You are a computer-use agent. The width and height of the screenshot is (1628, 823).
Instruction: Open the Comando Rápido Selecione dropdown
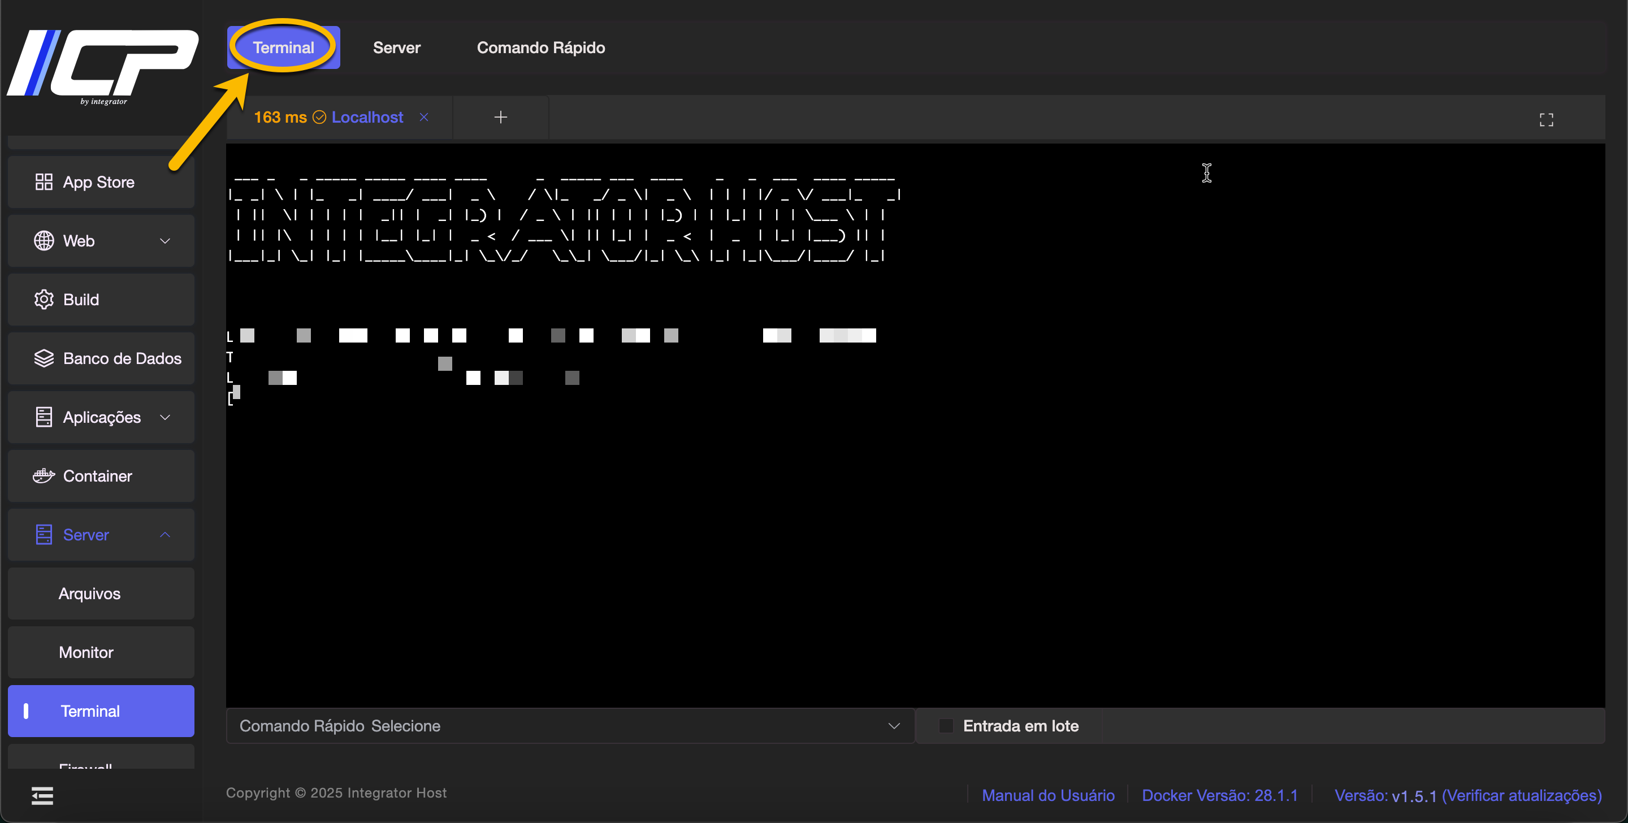tap(570, 726)
